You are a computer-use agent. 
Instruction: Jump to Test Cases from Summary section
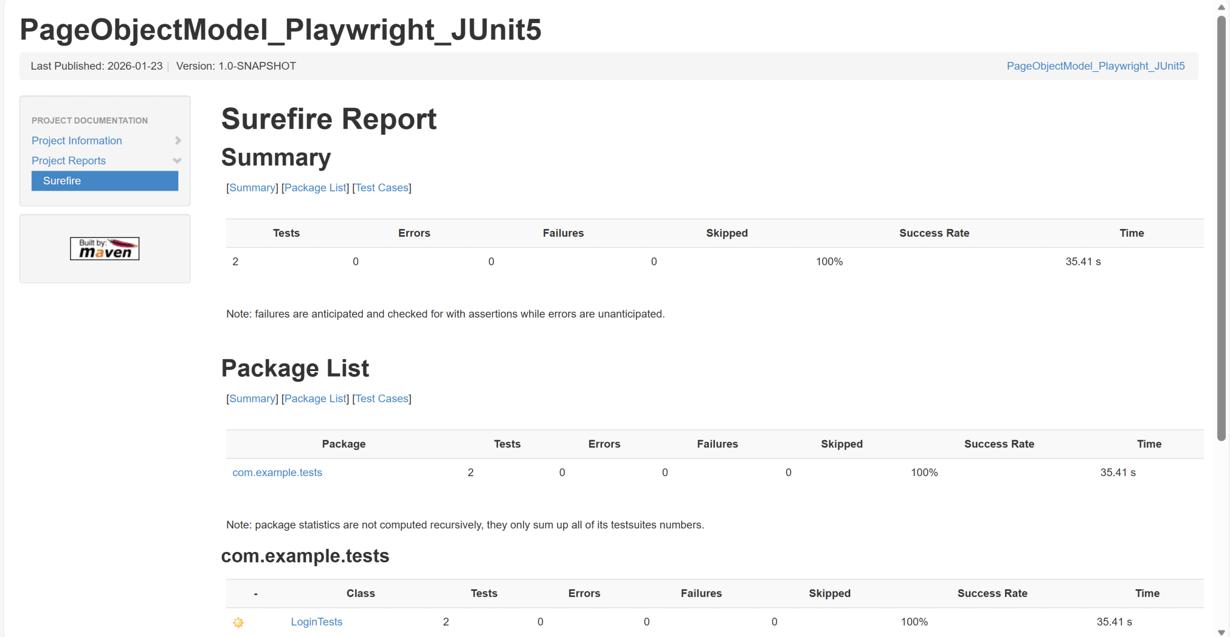(x=382, y=188)
